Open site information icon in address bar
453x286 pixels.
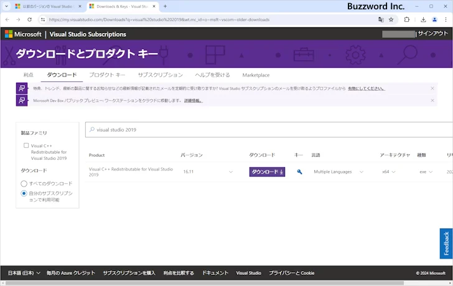tap(43, 20)
